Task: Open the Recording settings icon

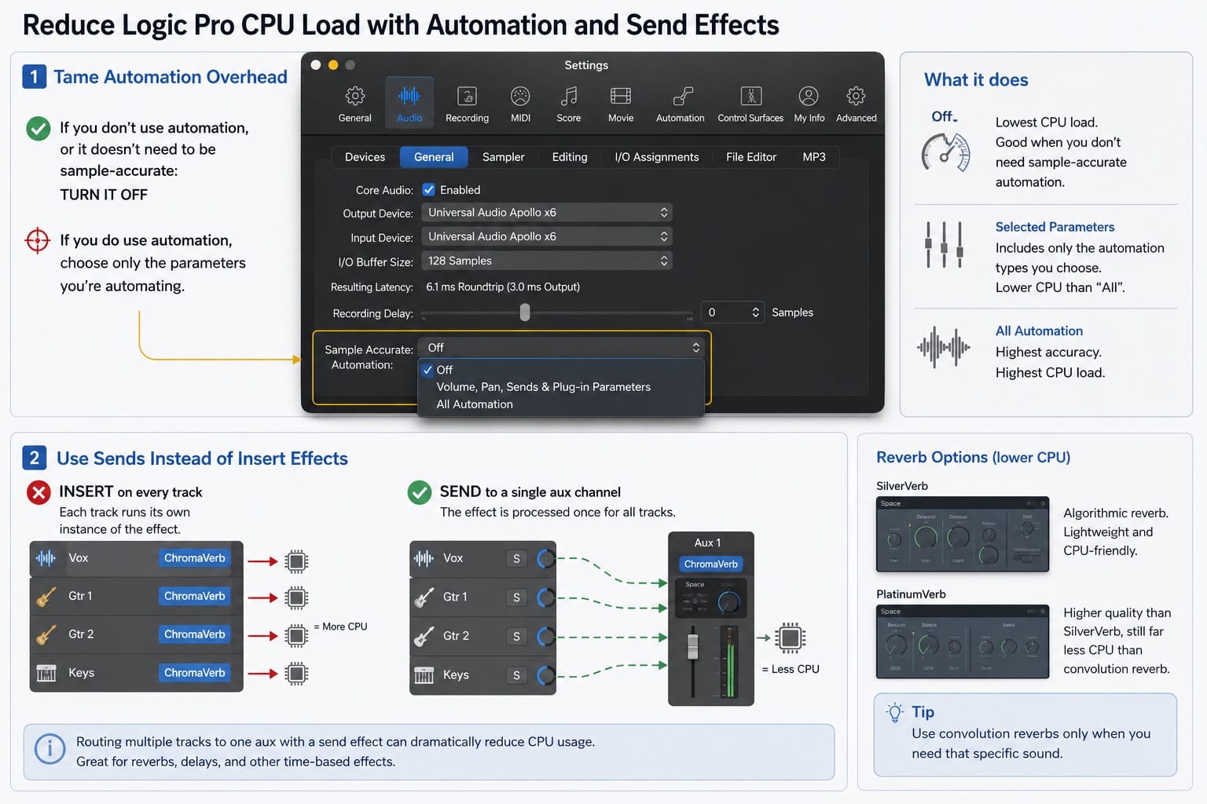Action: click(x=467, y=97)
